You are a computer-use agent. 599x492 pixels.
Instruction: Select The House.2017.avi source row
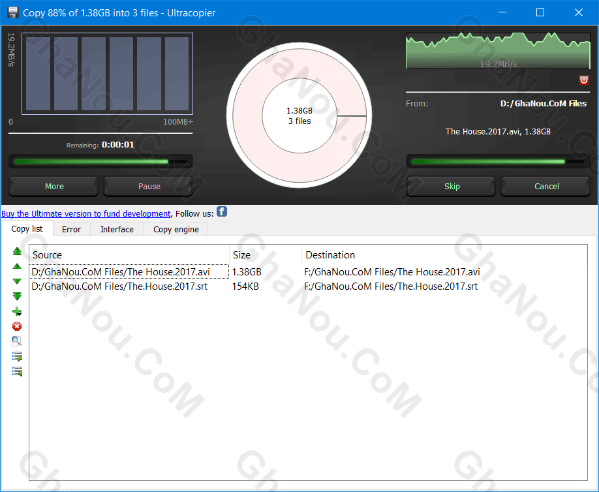[129, 272]
